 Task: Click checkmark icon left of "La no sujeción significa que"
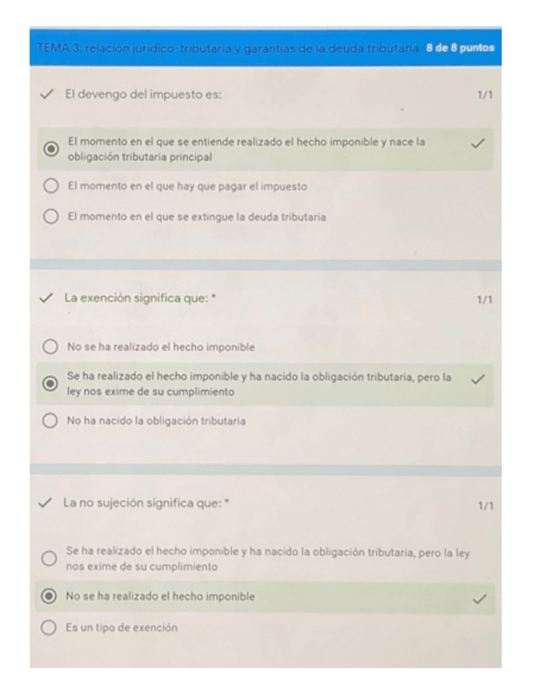(x=46, y=503)
